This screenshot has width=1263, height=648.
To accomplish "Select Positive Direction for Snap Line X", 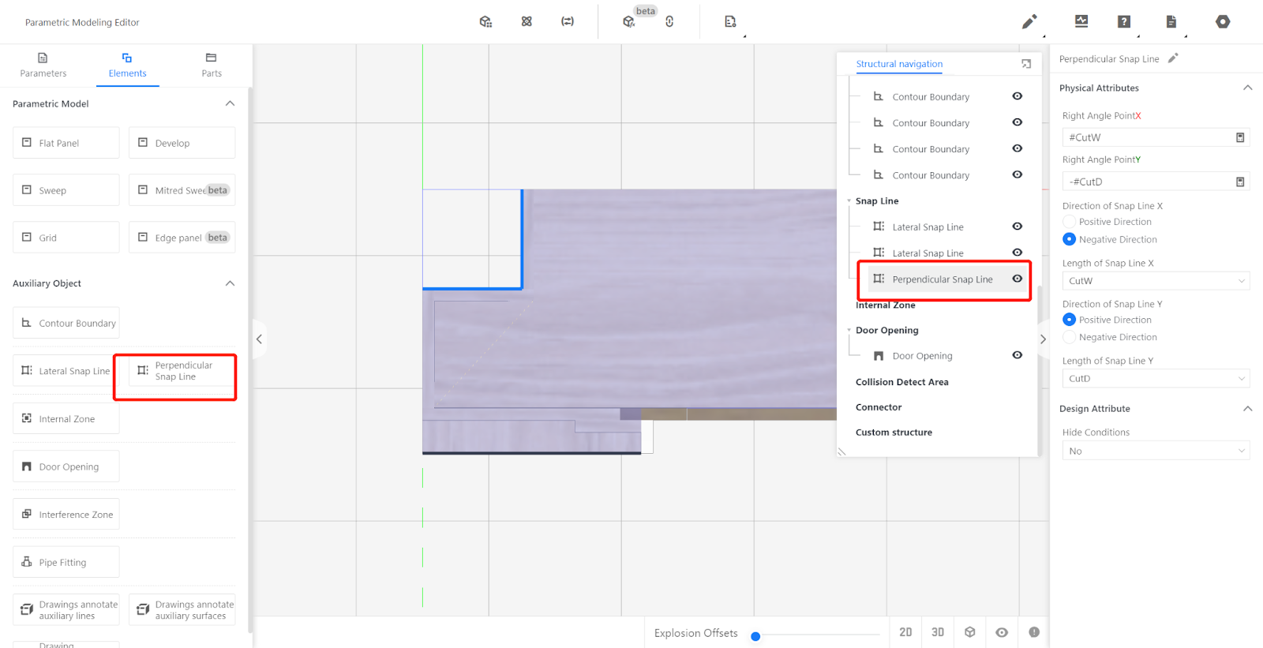I will [x=1070, y=222].
